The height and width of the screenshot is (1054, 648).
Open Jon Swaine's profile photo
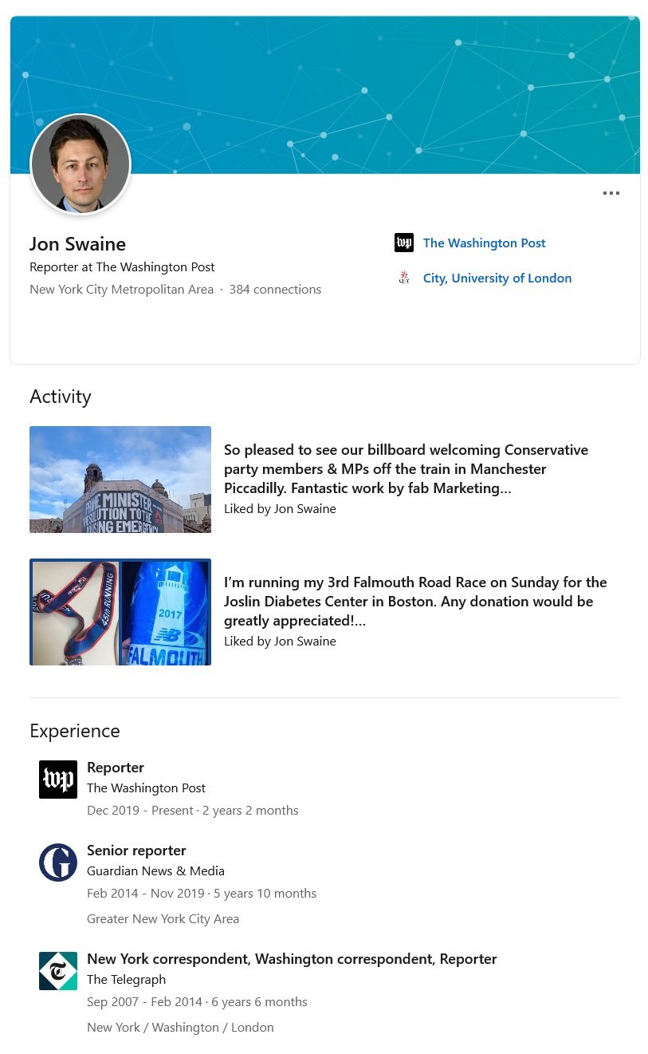pos(81,164)
